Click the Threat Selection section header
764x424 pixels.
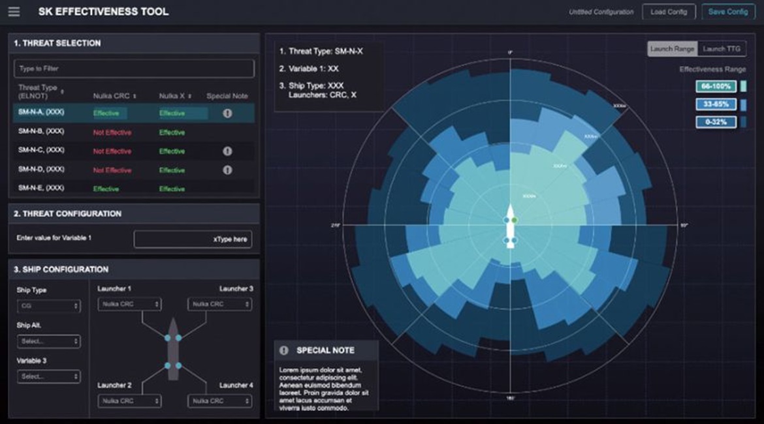134,43
